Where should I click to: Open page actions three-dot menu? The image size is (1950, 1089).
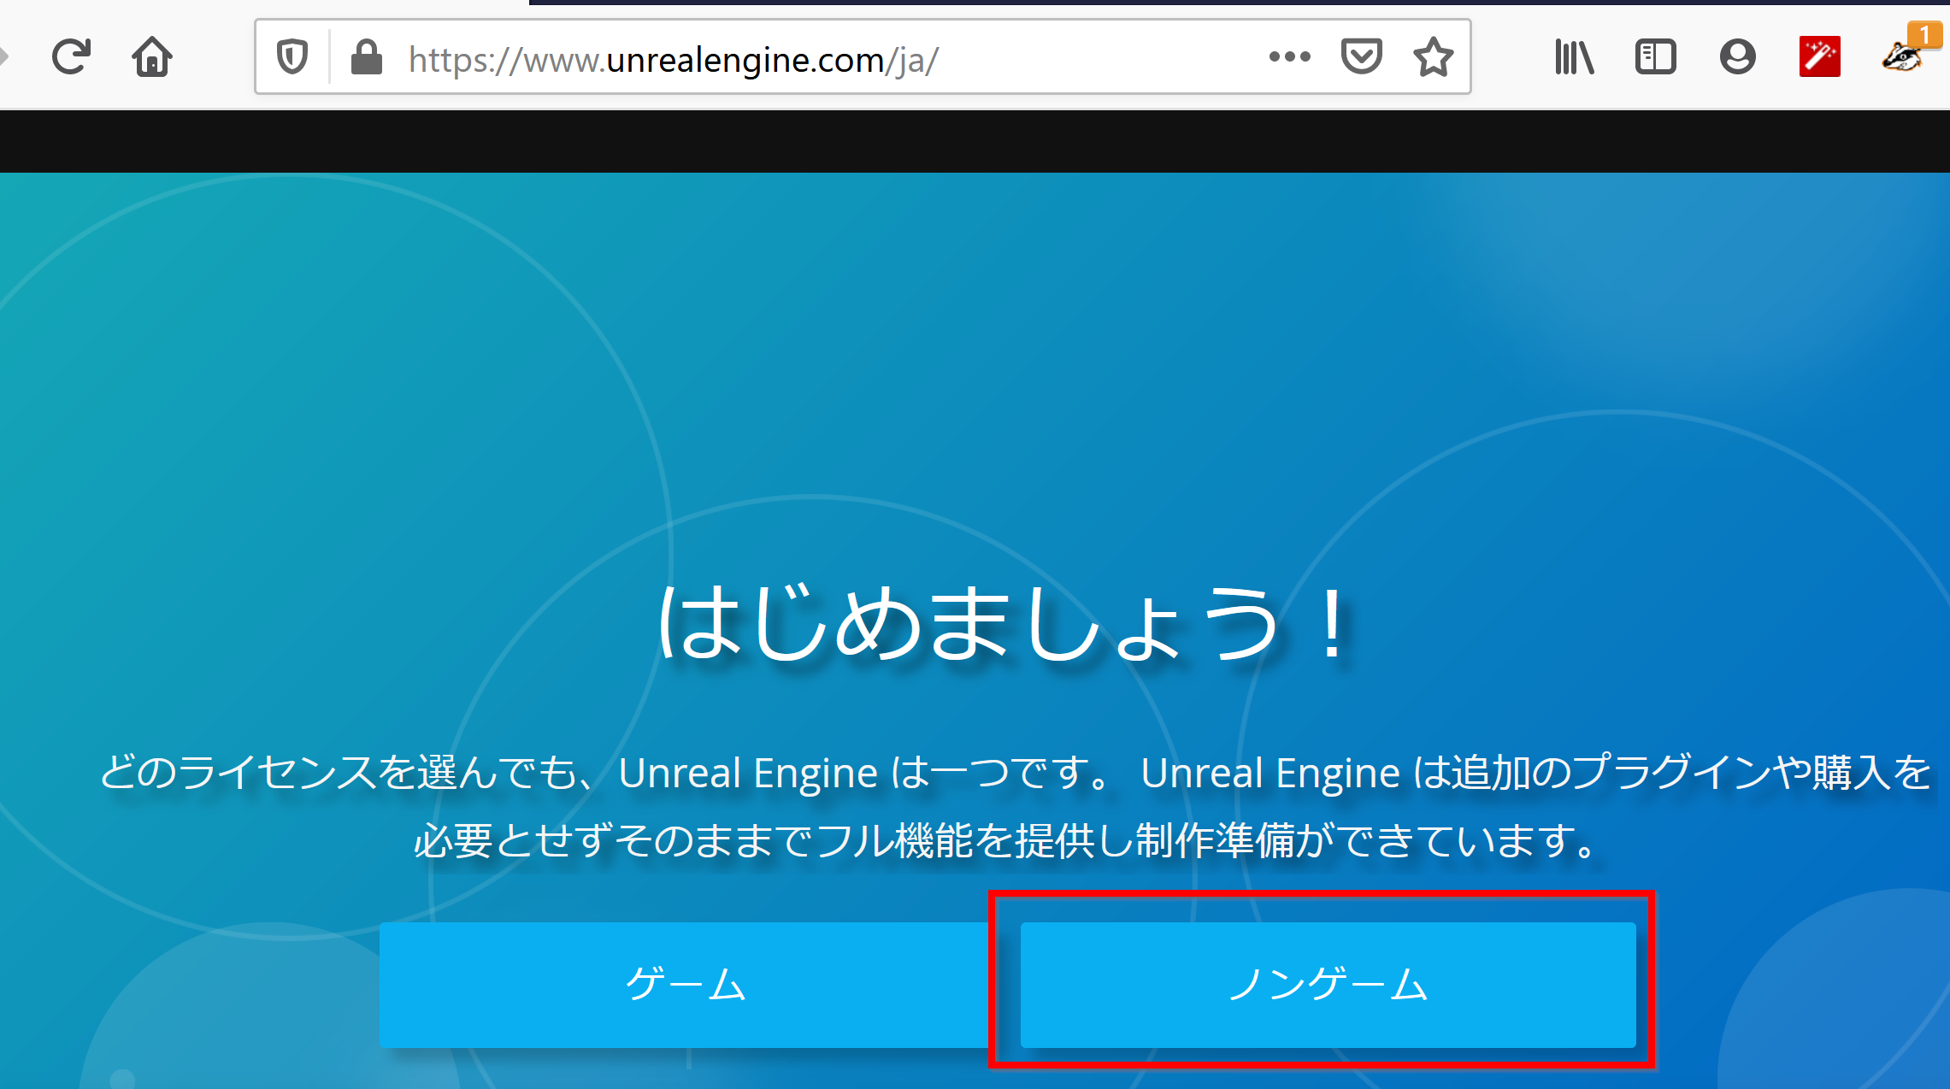(x=1289, y=57)
